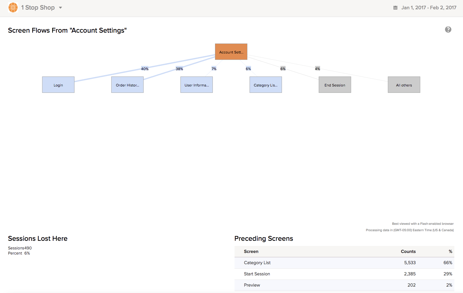Viewport: 463px width, 293px height.
Task: Open the help question mark icon
Action: tap(448, 30)
